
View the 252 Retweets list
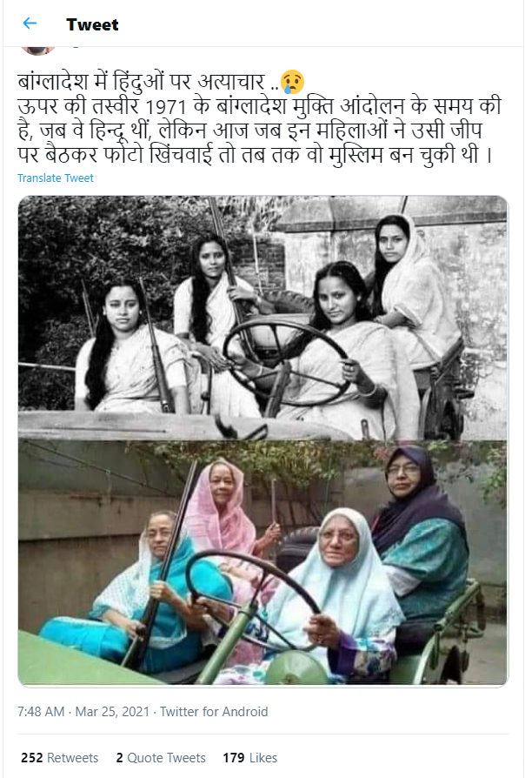click(x=59, y=758)
